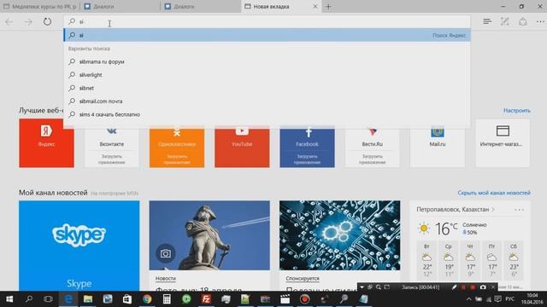The height and width of the screenshot is (307, 547).
Task: Open the Facebook top site tile
Action: 307,148
